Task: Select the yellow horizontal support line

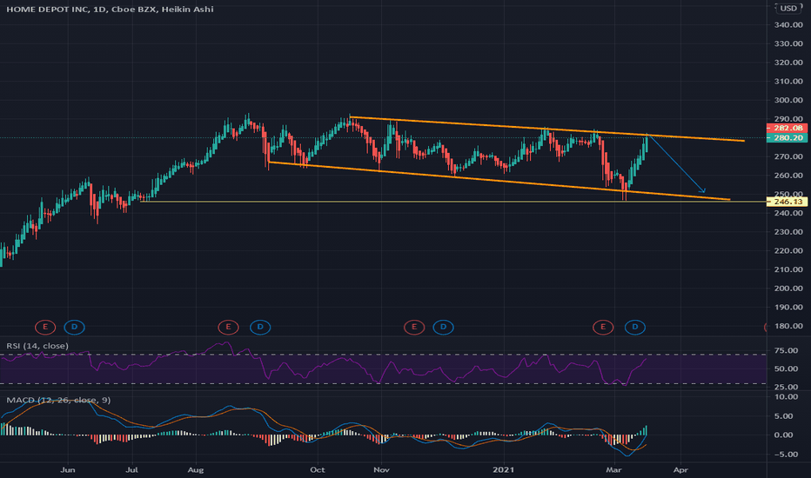Action: coord(452,202)
